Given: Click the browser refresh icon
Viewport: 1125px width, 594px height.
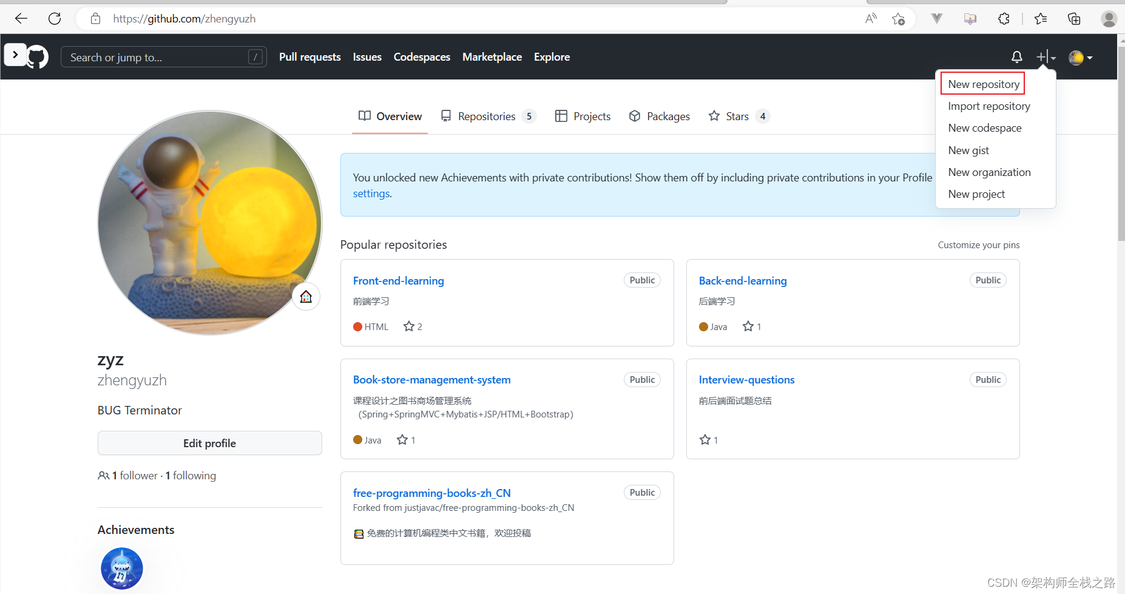Looking at the screenshot, I should point(55,19).
